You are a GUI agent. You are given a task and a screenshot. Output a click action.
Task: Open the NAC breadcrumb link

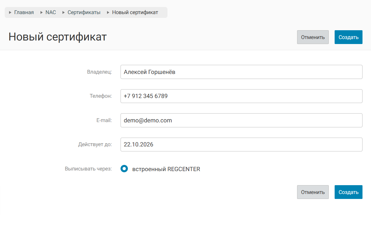51,13
